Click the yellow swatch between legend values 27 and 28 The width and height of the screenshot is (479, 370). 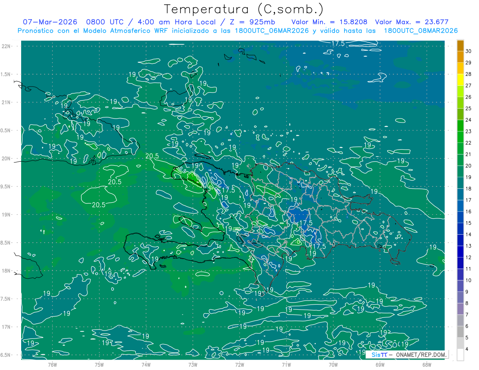click(x=460, y=79)
